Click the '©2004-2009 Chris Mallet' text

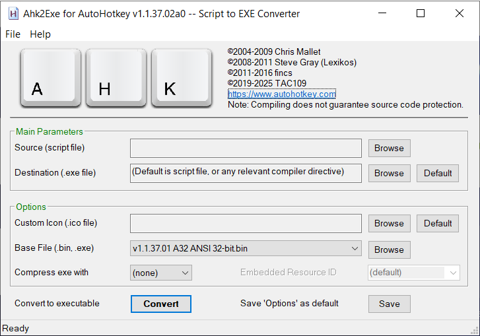click(x=274, y=51)
